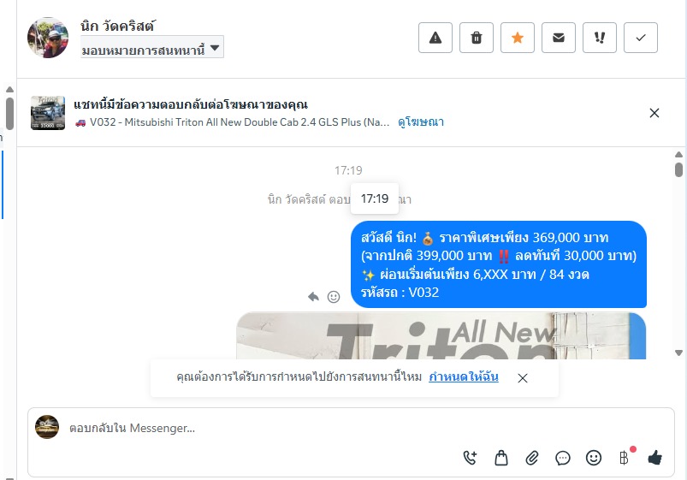
Task: Open the shopping bag order icon
Action: click(x=501, y=458)
